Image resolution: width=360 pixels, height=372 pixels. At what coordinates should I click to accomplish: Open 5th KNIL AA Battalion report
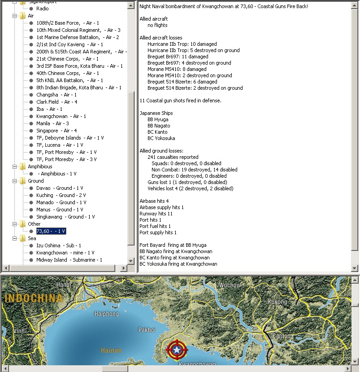pos(69,80)
